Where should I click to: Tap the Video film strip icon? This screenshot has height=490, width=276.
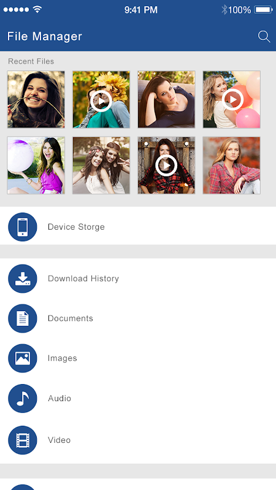[x=23, y=440]
